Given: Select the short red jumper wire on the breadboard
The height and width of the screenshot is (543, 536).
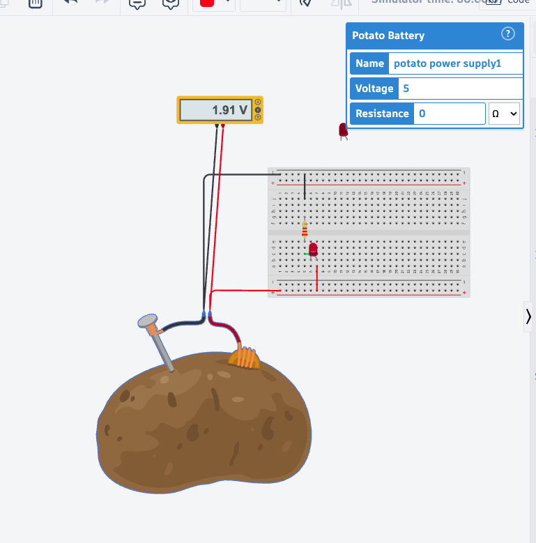Looking at the screenshot, I should point(317,278).
